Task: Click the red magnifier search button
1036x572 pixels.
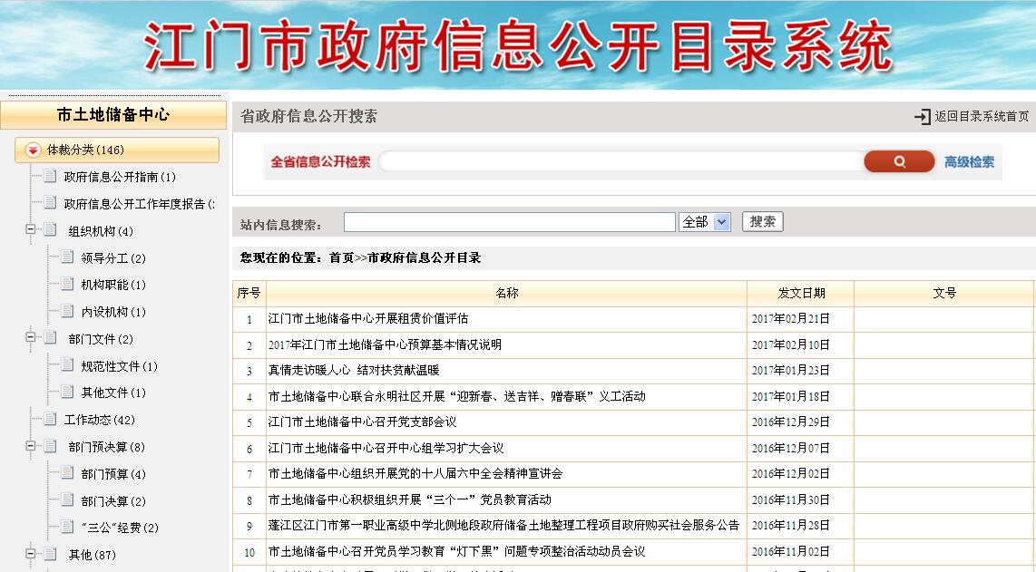Action: (x=898, y=161)
